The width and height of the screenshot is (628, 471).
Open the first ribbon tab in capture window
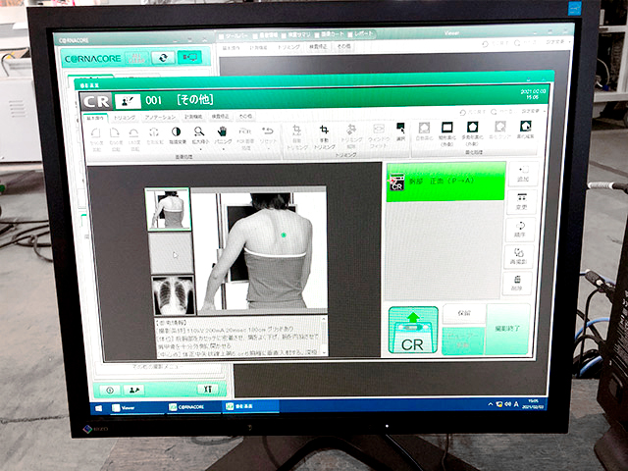point(95,118)
